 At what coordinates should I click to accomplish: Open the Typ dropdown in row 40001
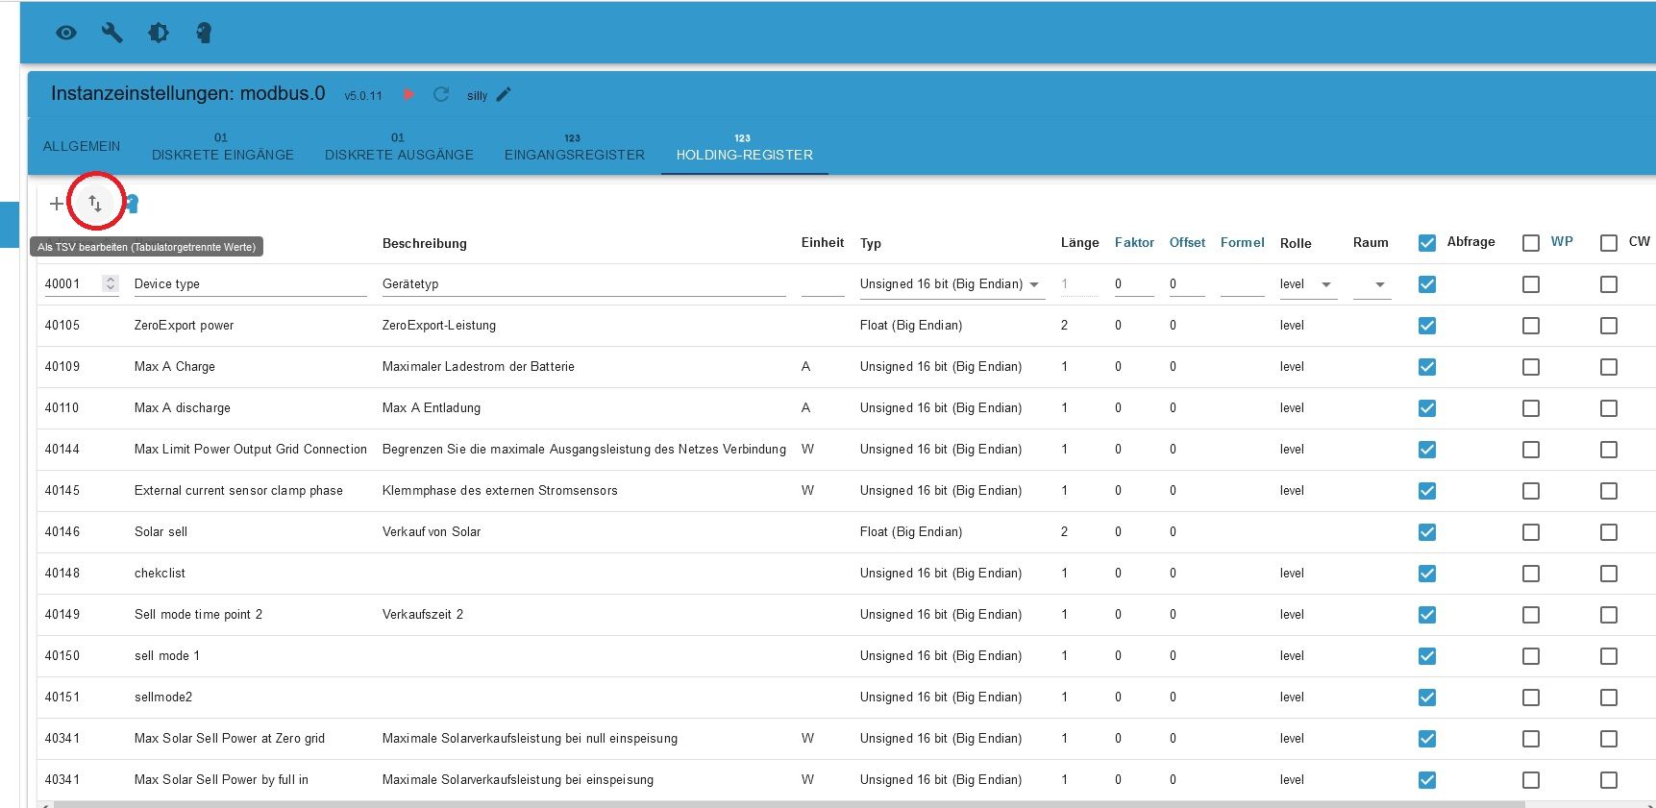pos(952,284)
